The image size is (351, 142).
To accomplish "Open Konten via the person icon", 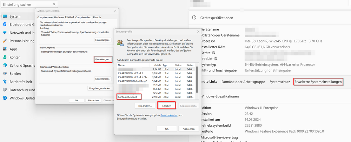I will tap(5, 57).
